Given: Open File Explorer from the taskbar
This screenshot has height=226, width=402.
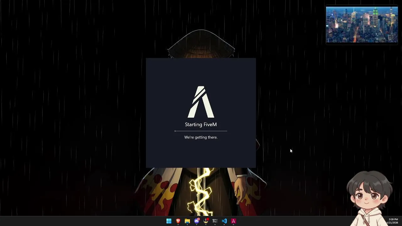Looking at the screenshot, I should coord(187,221).
